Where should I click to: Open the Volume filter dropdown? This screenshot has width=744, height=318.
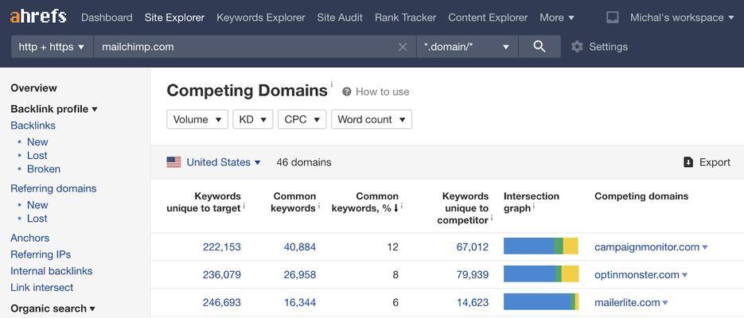click(197, 119)
